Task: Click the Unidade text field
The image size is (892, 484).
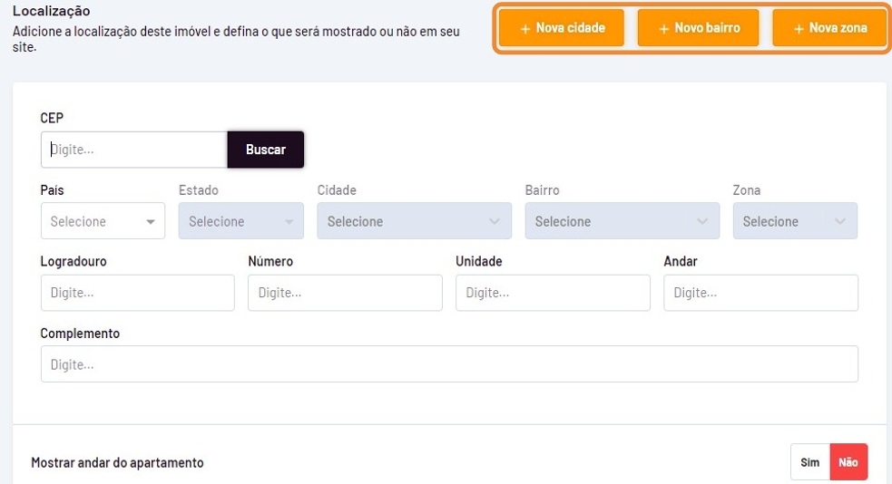Action: pyautogui.click(x=553, y=294)
